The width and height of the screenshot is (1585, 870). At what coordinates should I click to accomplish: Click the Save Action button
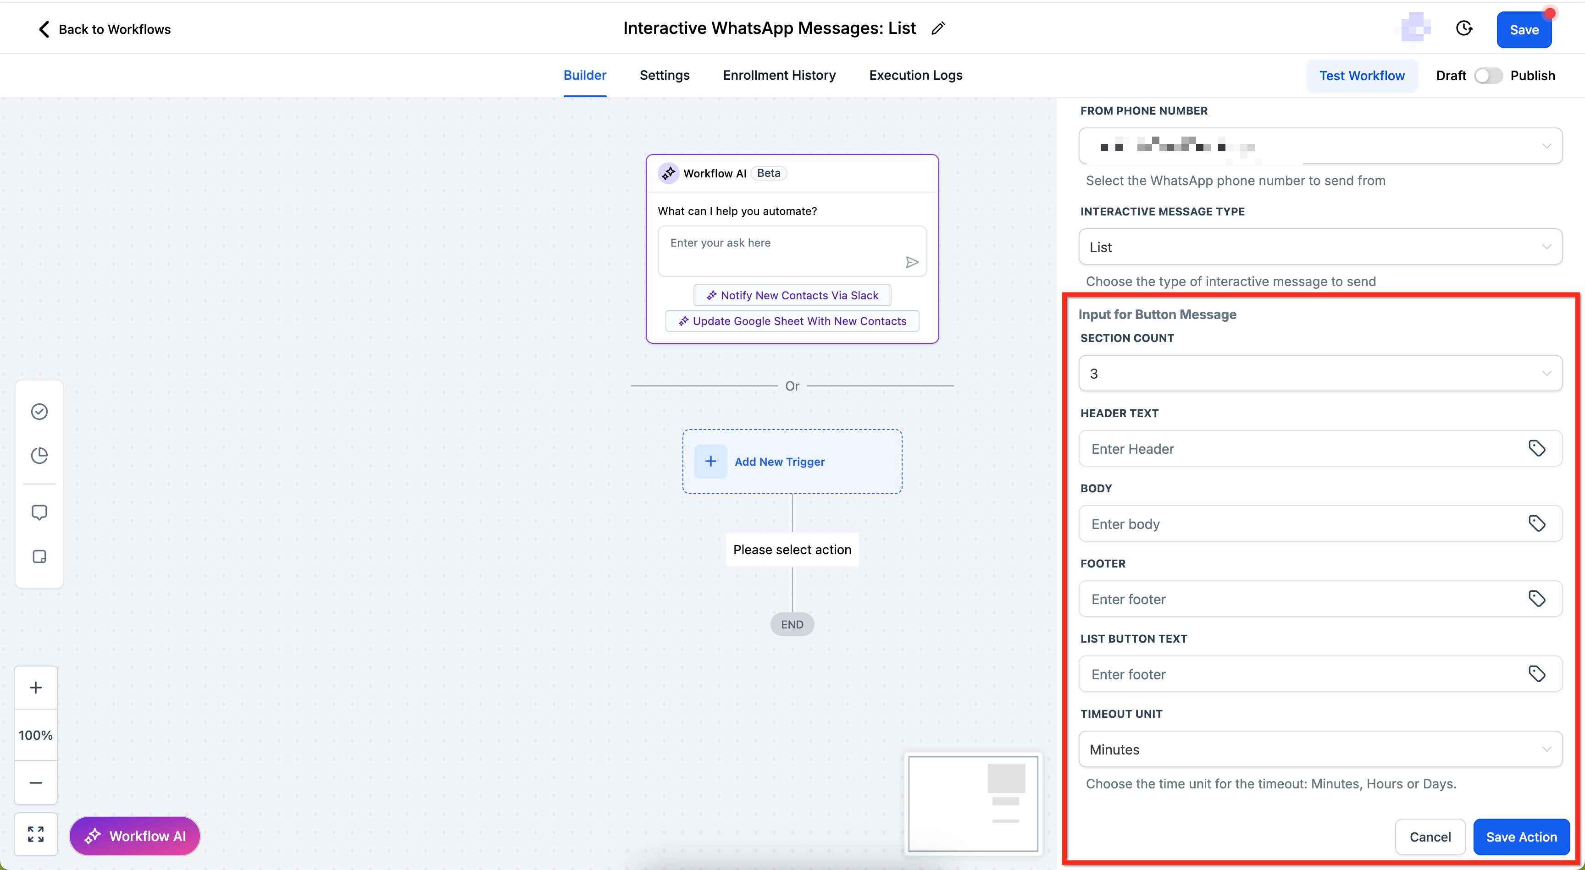click(1521, 837)
